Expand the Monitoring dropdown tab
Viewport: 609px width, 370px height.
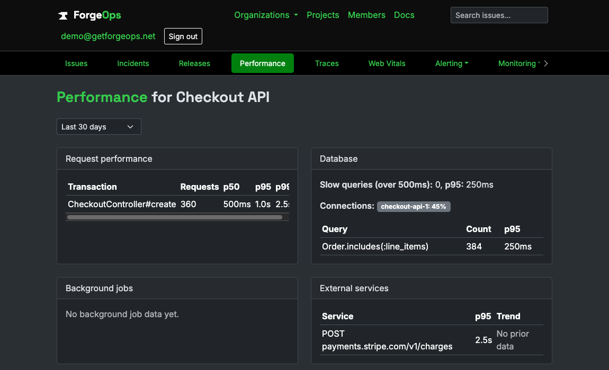pyautogui.click(x=520, y=63)
